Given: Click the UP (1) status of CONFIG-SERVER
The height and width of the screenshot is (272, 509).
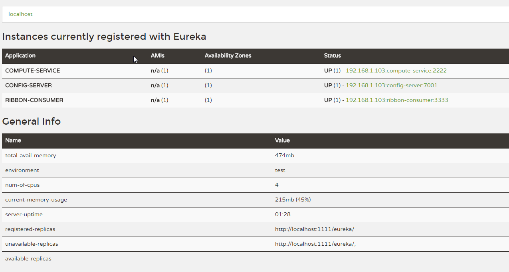Looking at the screenshot, I should [x=333, y=85].
